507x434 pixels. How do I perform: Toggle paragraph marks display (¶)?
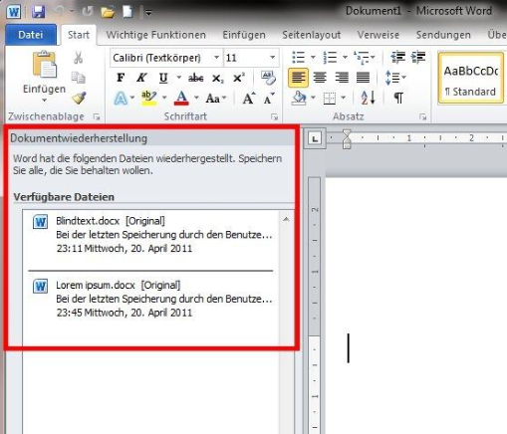(x=398, y=99)
